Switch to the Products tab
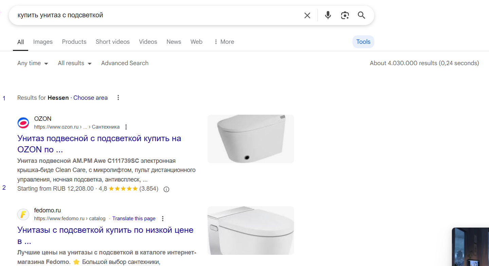 74,42
